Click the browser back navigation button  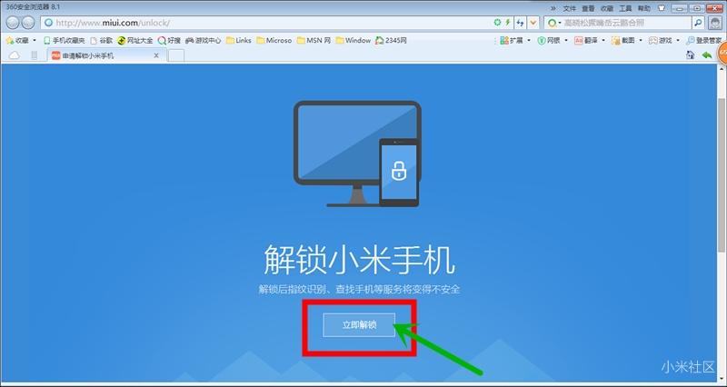[13, 23]
